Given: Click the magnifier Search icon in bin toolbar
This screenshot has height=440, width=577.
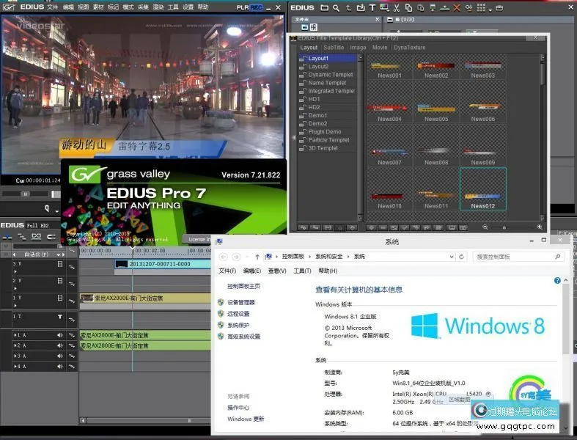Looking at the screenshot, I should pos(335,8).
